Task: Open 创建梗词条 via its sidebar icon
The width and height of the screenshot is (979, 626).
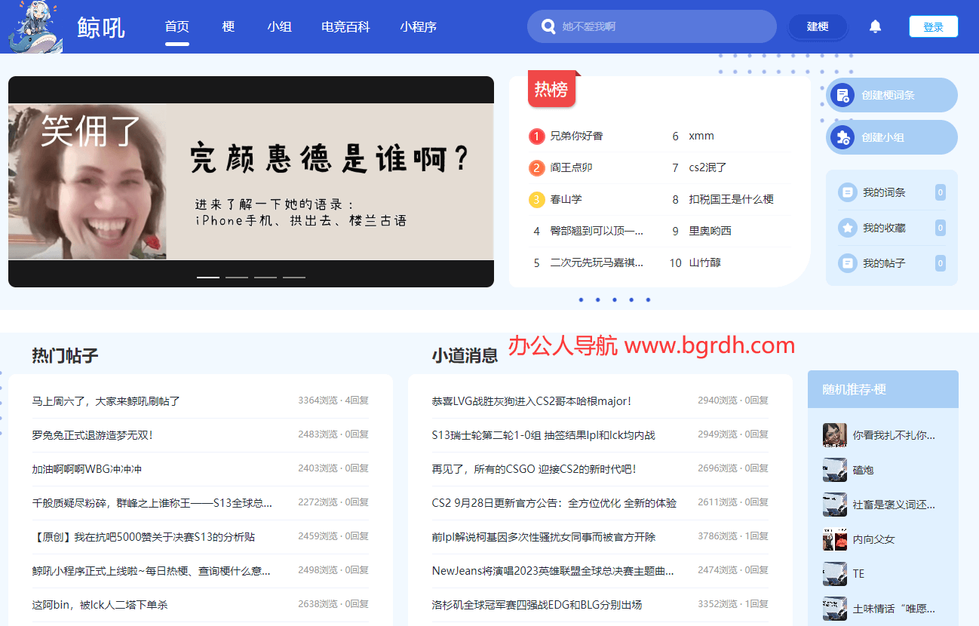Action: point(842,95)
